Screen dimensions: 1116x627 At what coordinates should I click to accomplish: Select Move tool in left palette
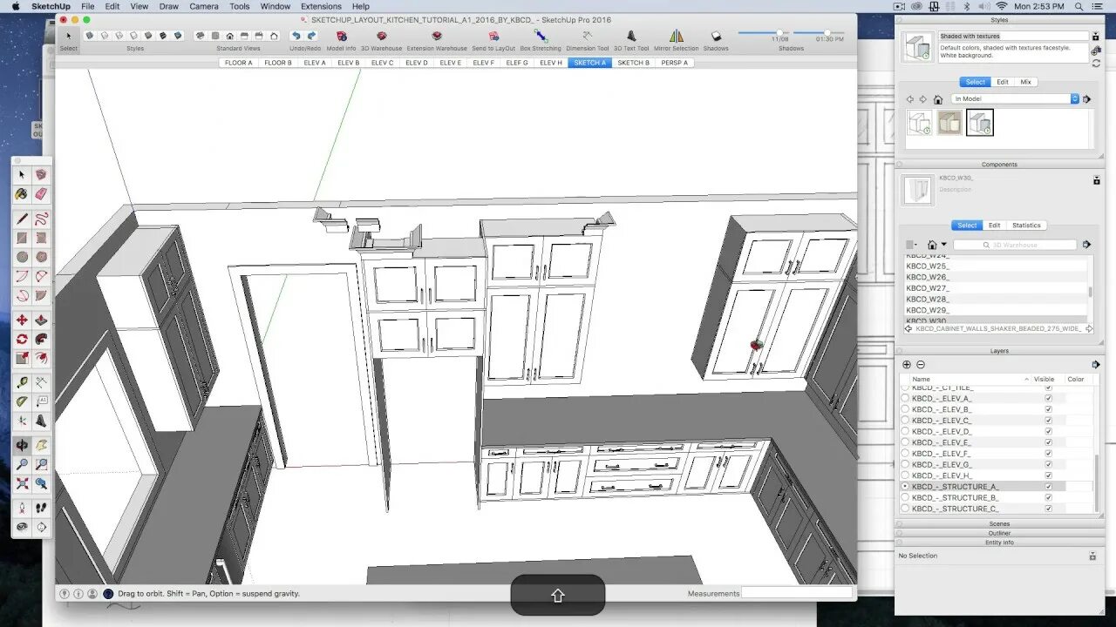pos(22,320)
